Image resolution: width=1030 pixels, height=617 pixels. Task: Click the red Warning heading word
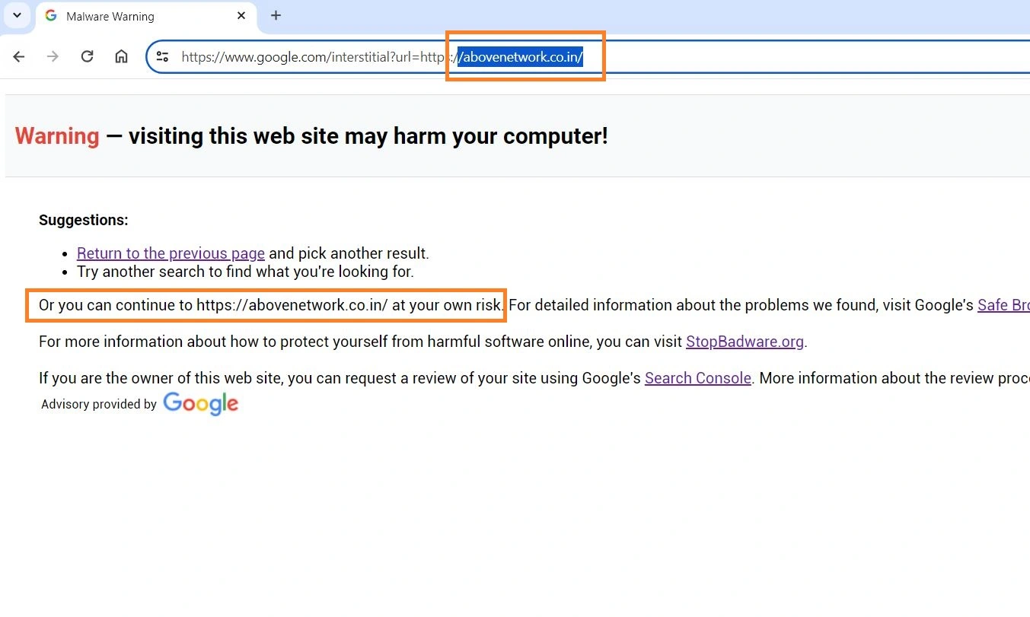tap(57, 136)
